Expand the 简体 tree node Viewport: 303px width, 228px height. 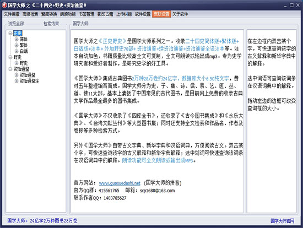17,40
